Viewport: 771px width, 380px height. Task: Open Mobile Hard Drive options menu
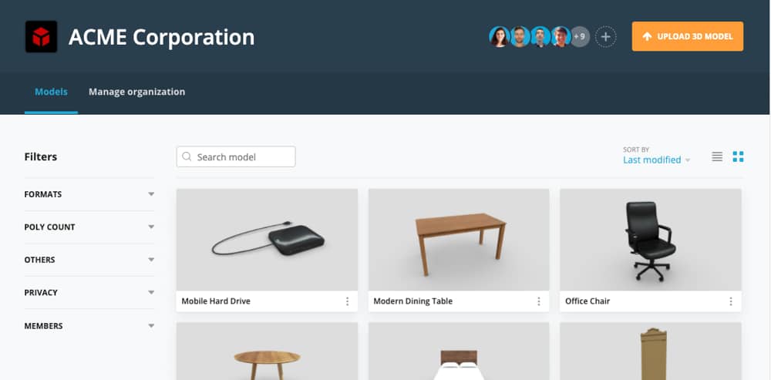pyautogui.click(x=347, y=301)
